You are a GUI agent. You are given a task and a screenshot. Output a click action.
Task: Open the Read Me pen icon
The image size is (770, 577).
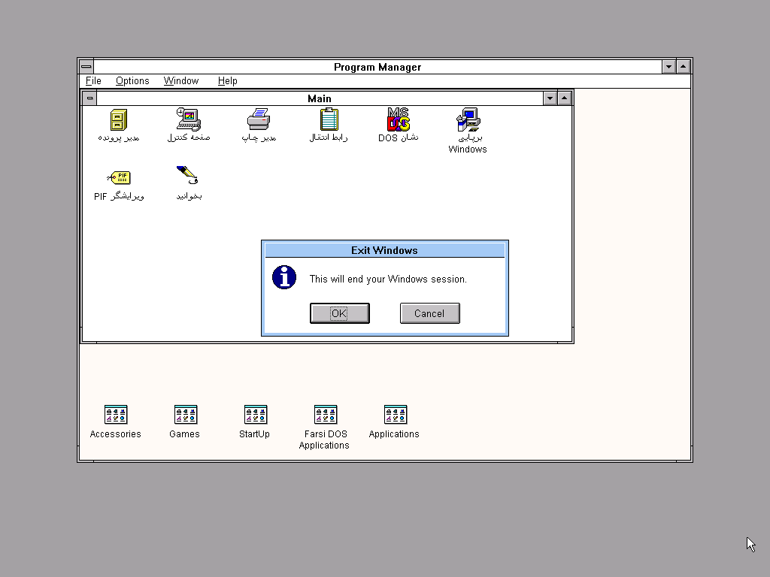[188, 176]
